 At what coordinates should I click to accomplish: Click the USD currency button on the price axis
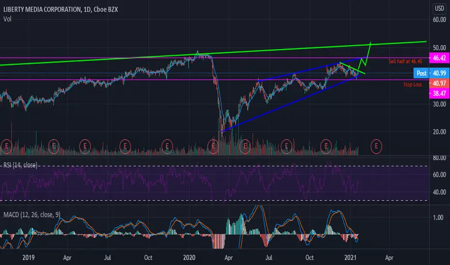click(439, 8)
